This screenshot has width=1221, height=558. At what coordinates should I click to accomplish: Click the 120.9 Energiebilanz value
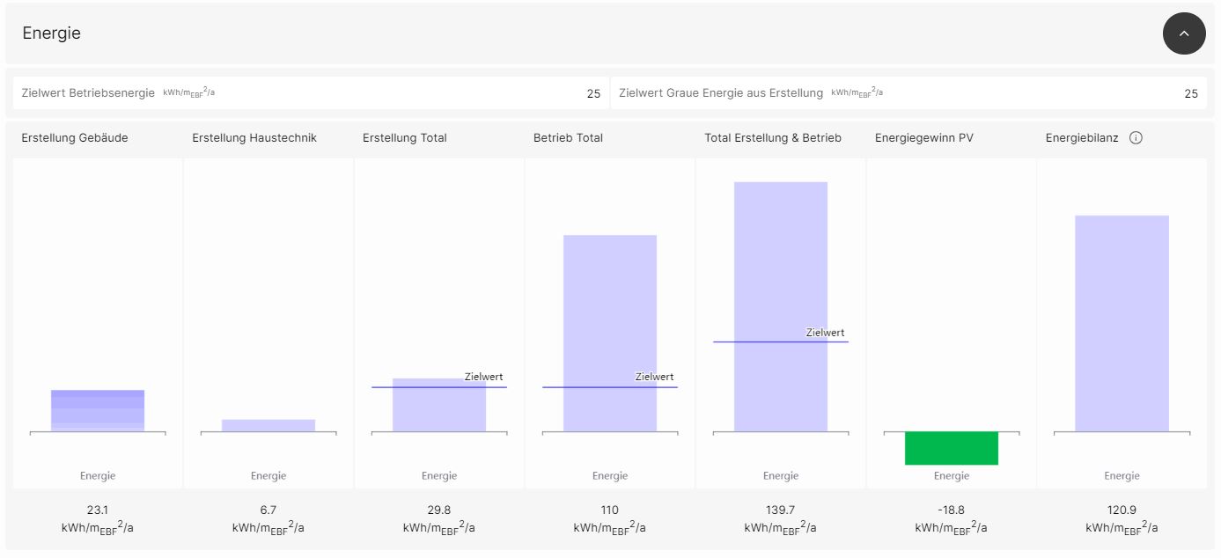1122,510
